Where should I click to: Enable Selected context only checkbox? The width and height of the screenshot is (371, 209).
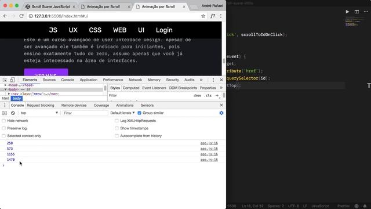click(4, 136)
